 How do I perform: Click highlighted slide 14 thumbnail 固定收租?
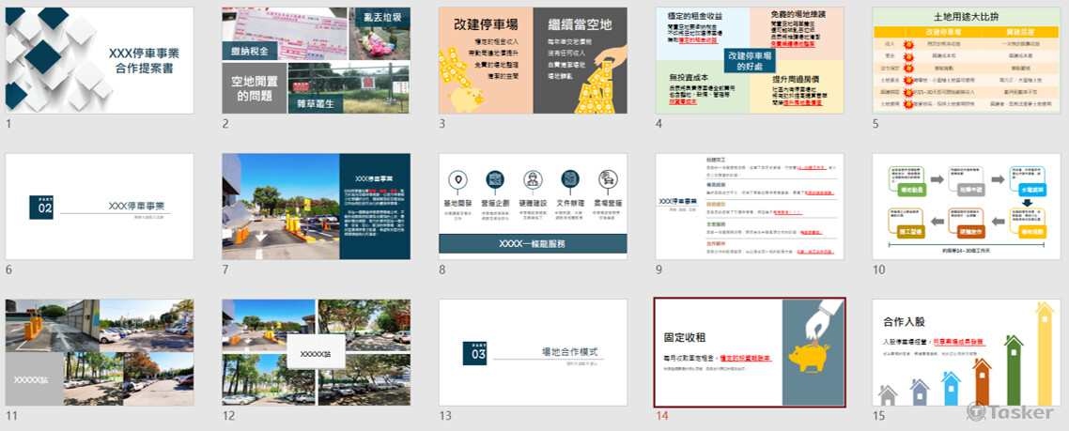(750, 352)
